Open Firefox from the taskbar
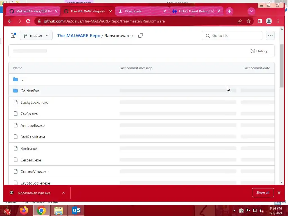 coord(24,210)
